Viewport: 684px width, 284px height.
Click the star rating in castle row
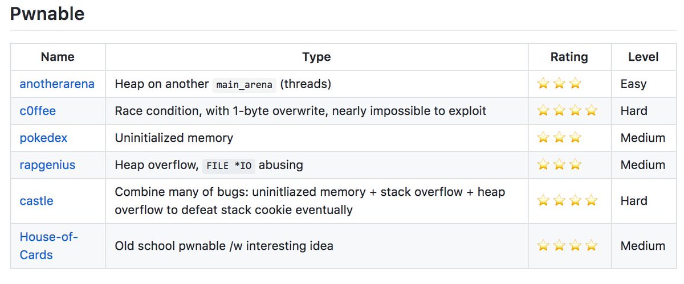coord(567,201)
